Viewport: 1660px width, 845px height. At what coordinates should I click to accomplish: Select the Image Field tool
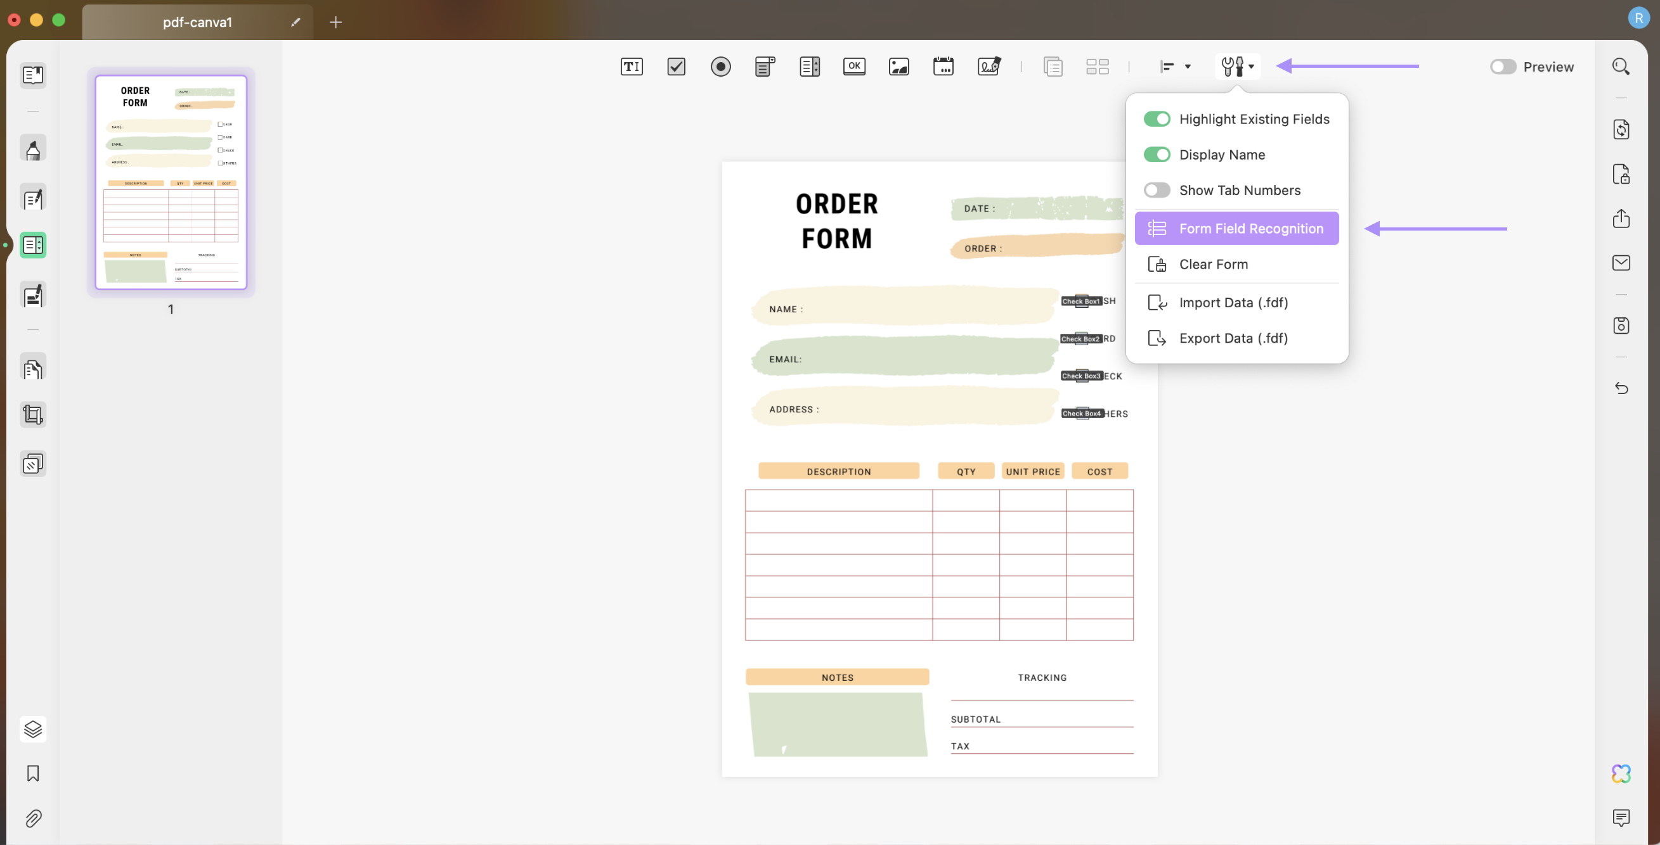coord(898,67)
